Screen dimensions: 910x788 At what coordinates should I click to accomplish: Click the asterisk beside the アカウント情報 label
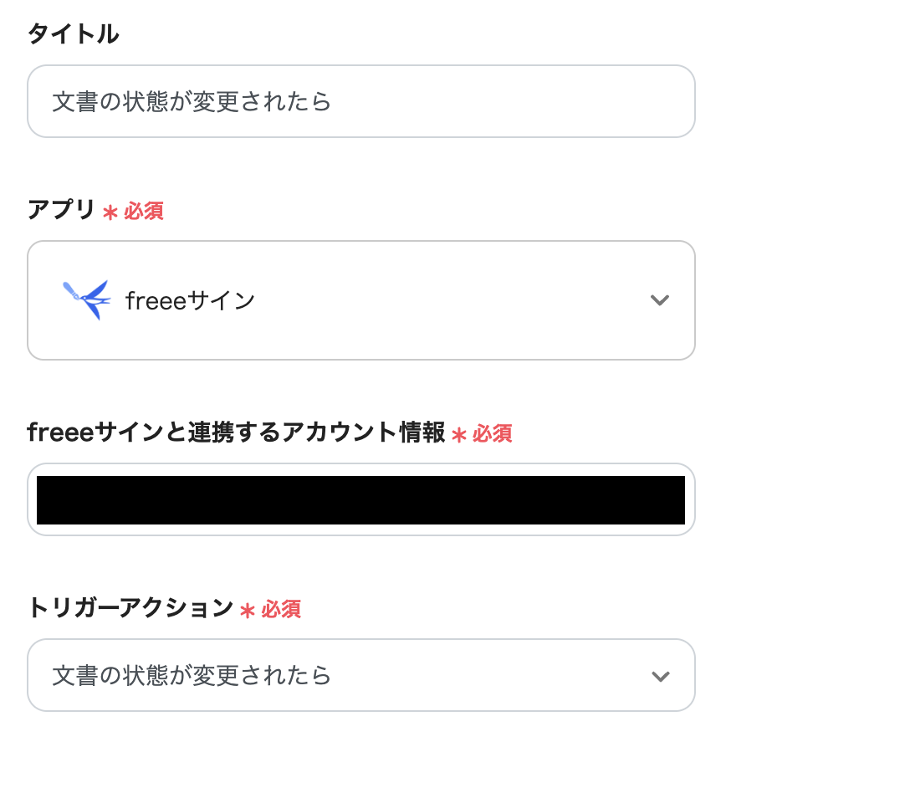click(458, 435)
